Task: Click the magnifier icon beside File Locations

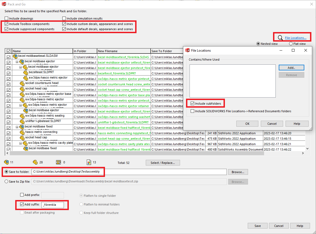Action: point(280,38)
